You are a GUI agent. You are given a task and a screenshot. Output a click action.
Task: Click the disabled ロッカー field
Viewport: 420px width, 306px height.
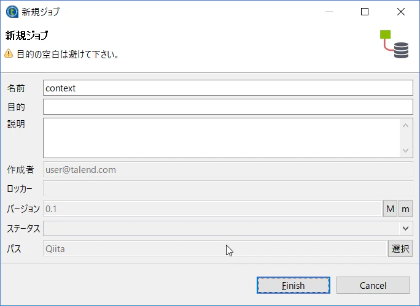(x=228, y=188)
